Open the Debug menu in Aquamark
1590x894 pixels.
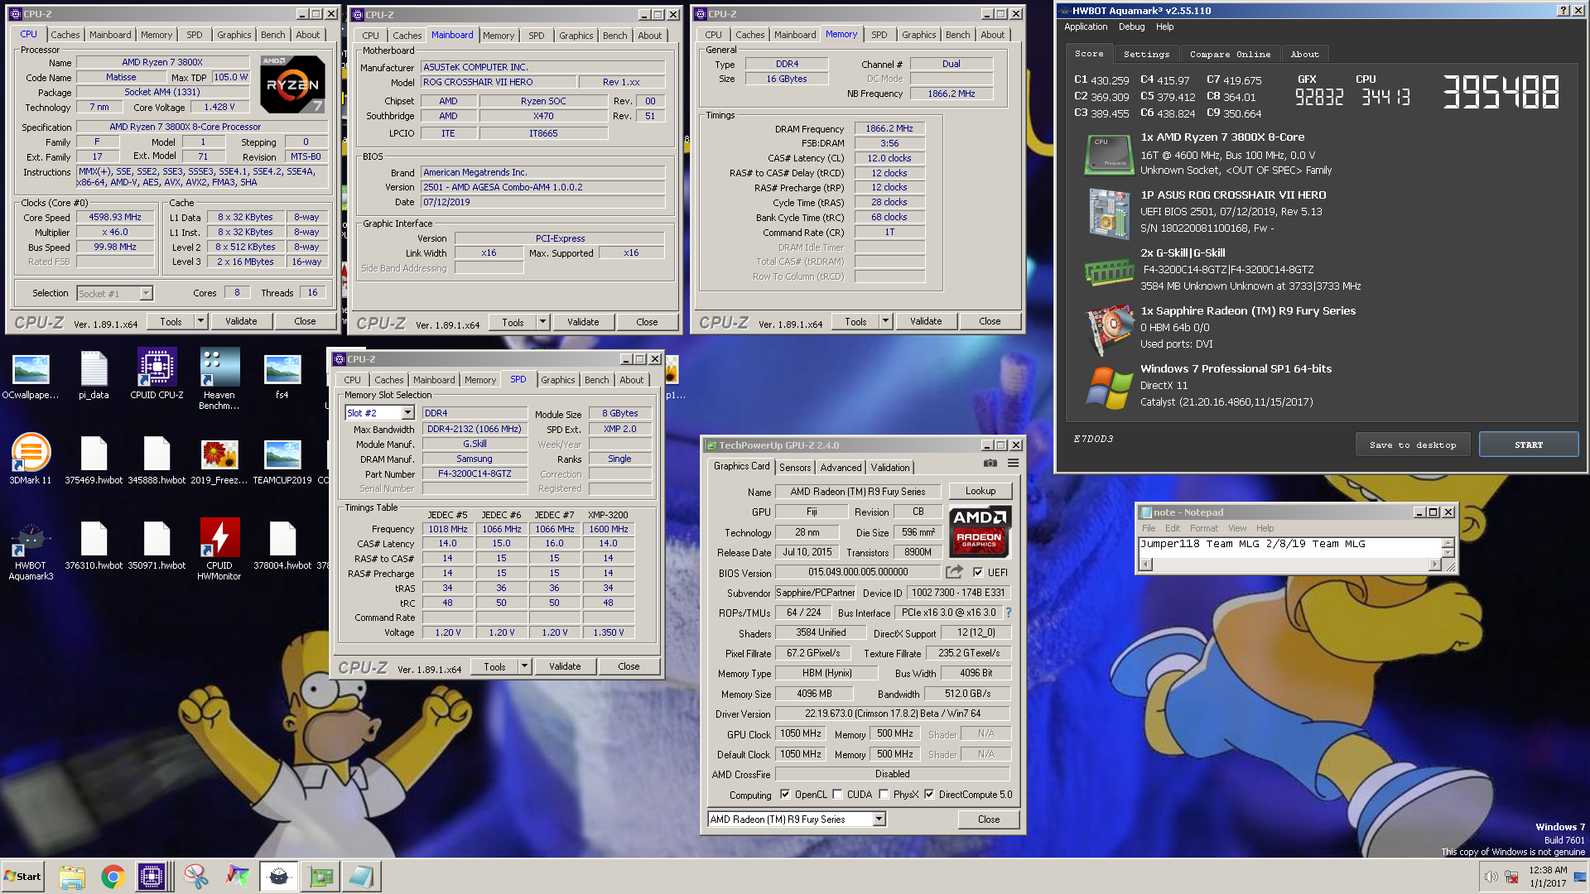tap(1131, 26)
